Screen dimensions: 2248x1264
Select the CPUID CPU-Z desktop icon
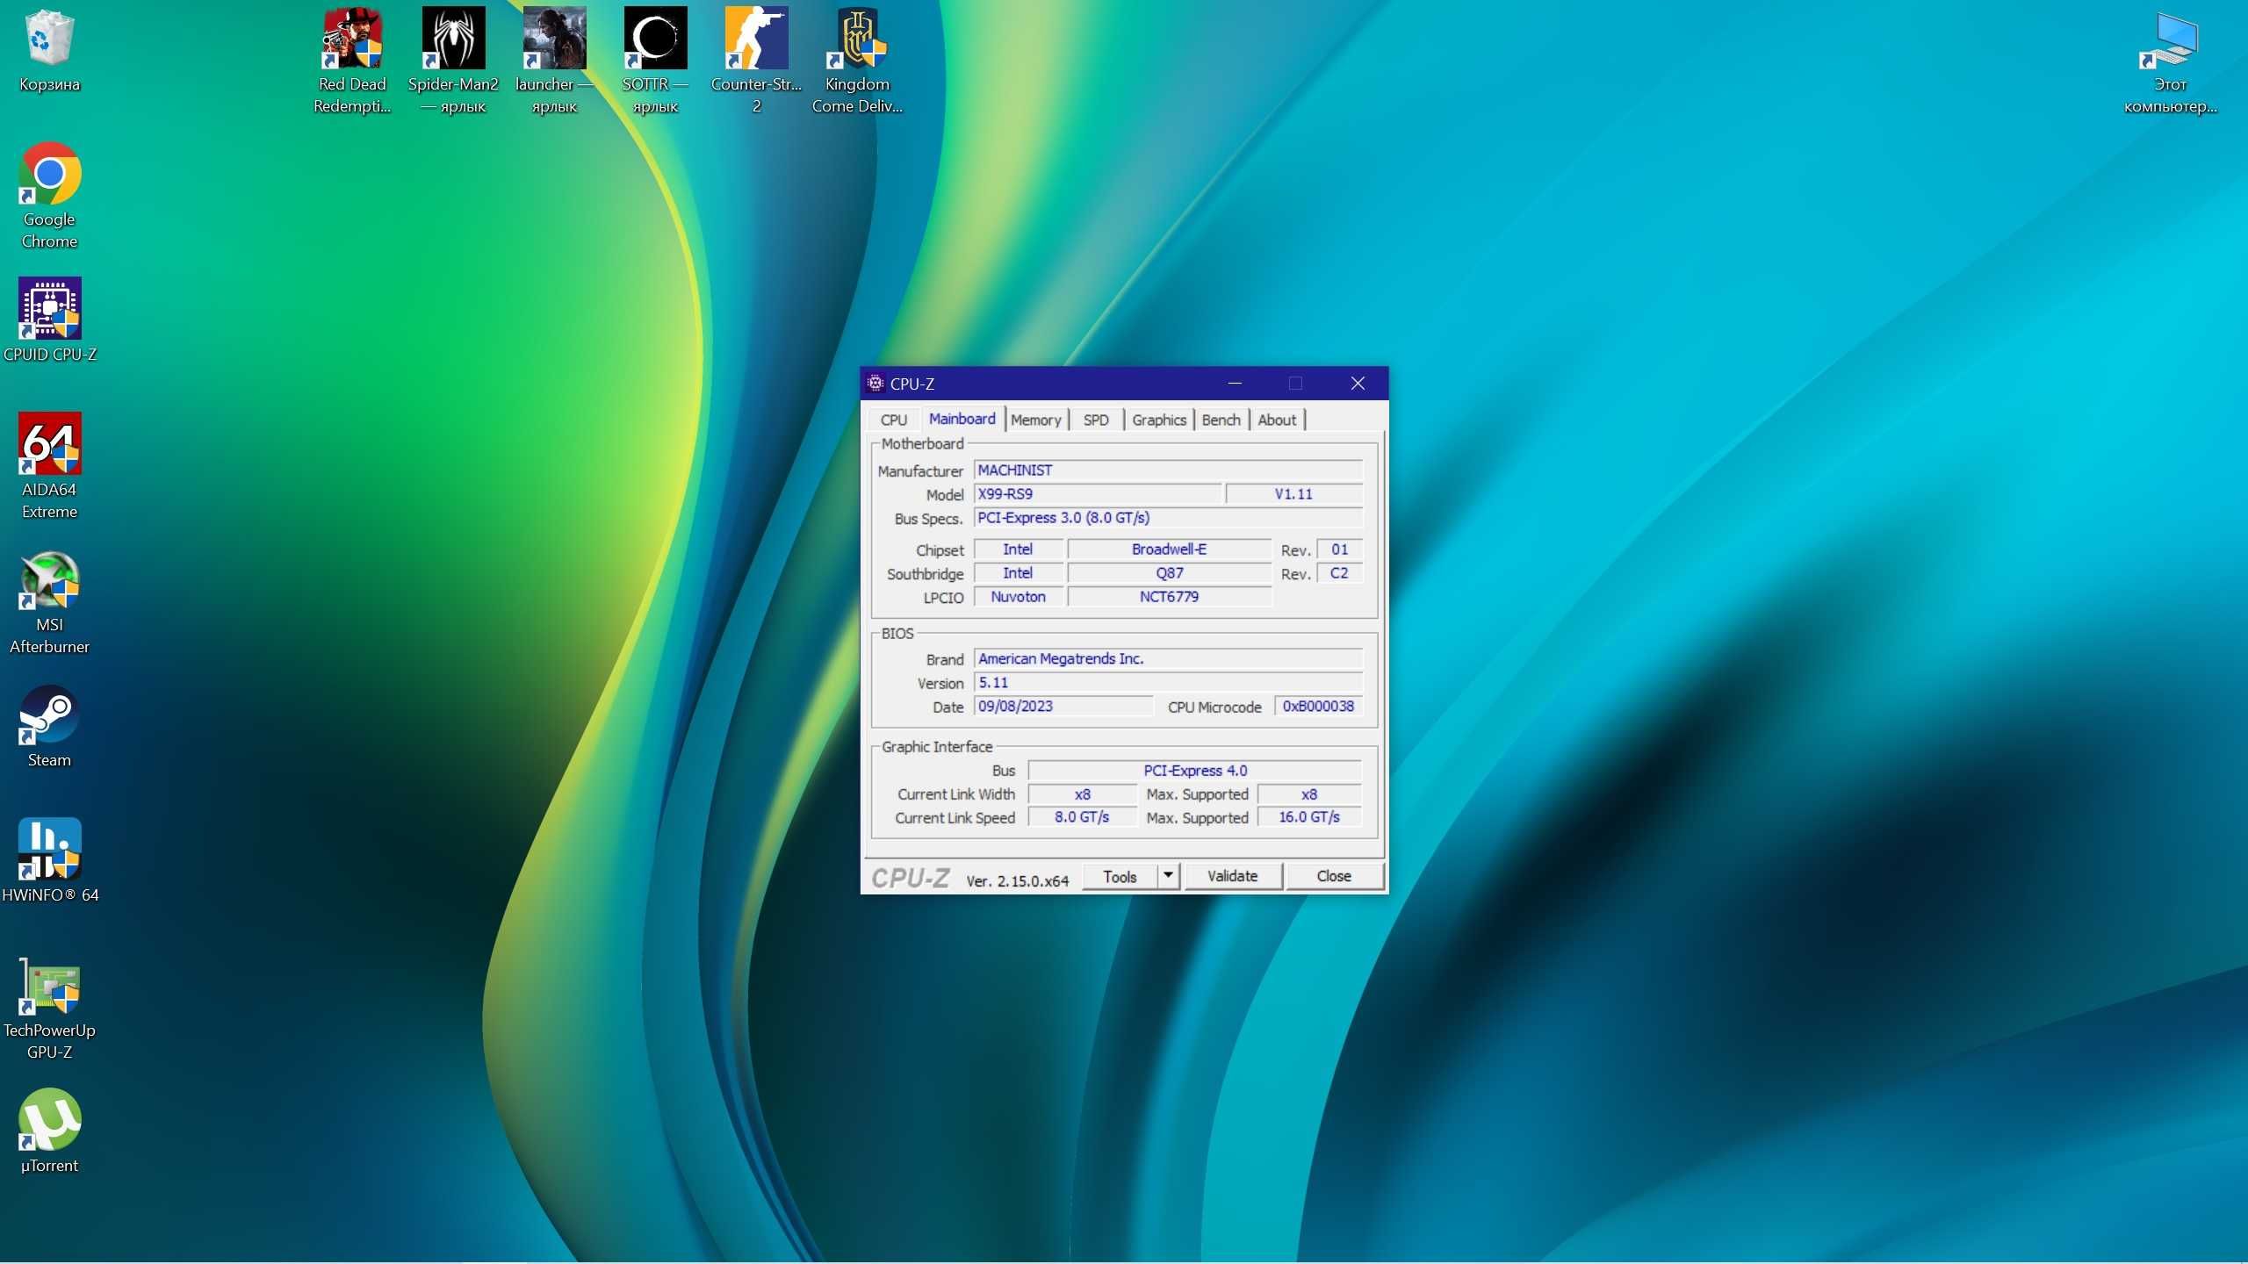(49, 309)
